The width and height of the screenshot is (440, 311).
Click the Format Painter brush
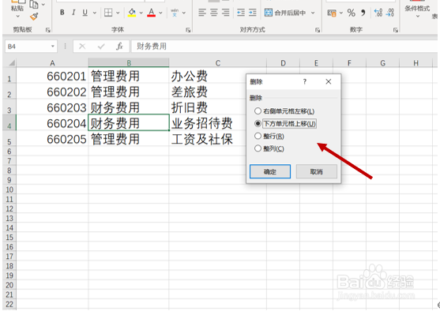click(x=34, y=17)
